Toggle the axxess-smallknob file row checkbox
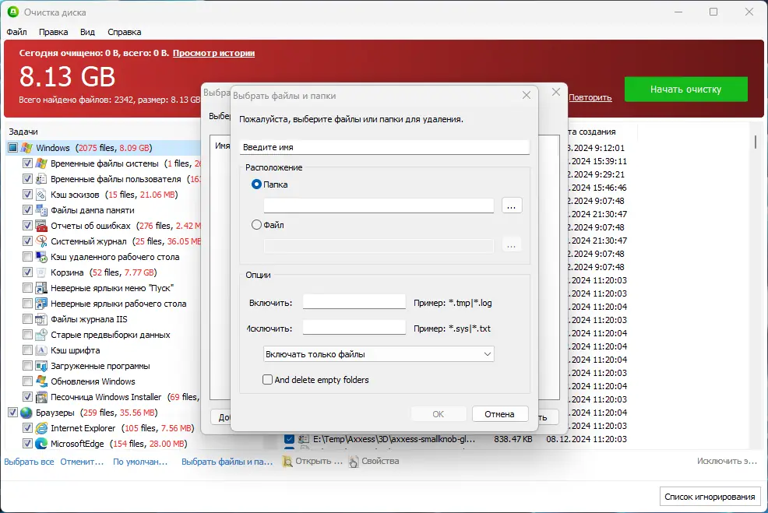 [290, 439]
